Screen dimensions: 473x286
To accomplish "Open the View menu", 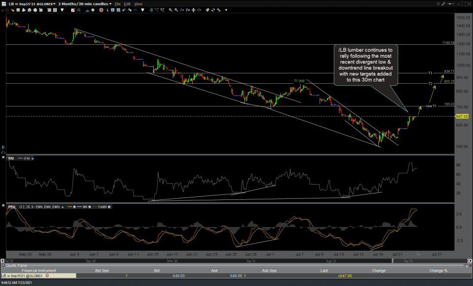I will pyautogui.click(x=138, y=4).
